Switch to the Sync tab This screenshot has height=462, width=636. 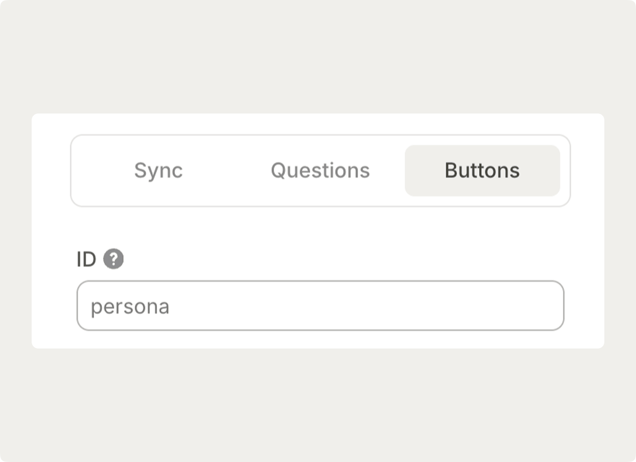coord(158,170)
